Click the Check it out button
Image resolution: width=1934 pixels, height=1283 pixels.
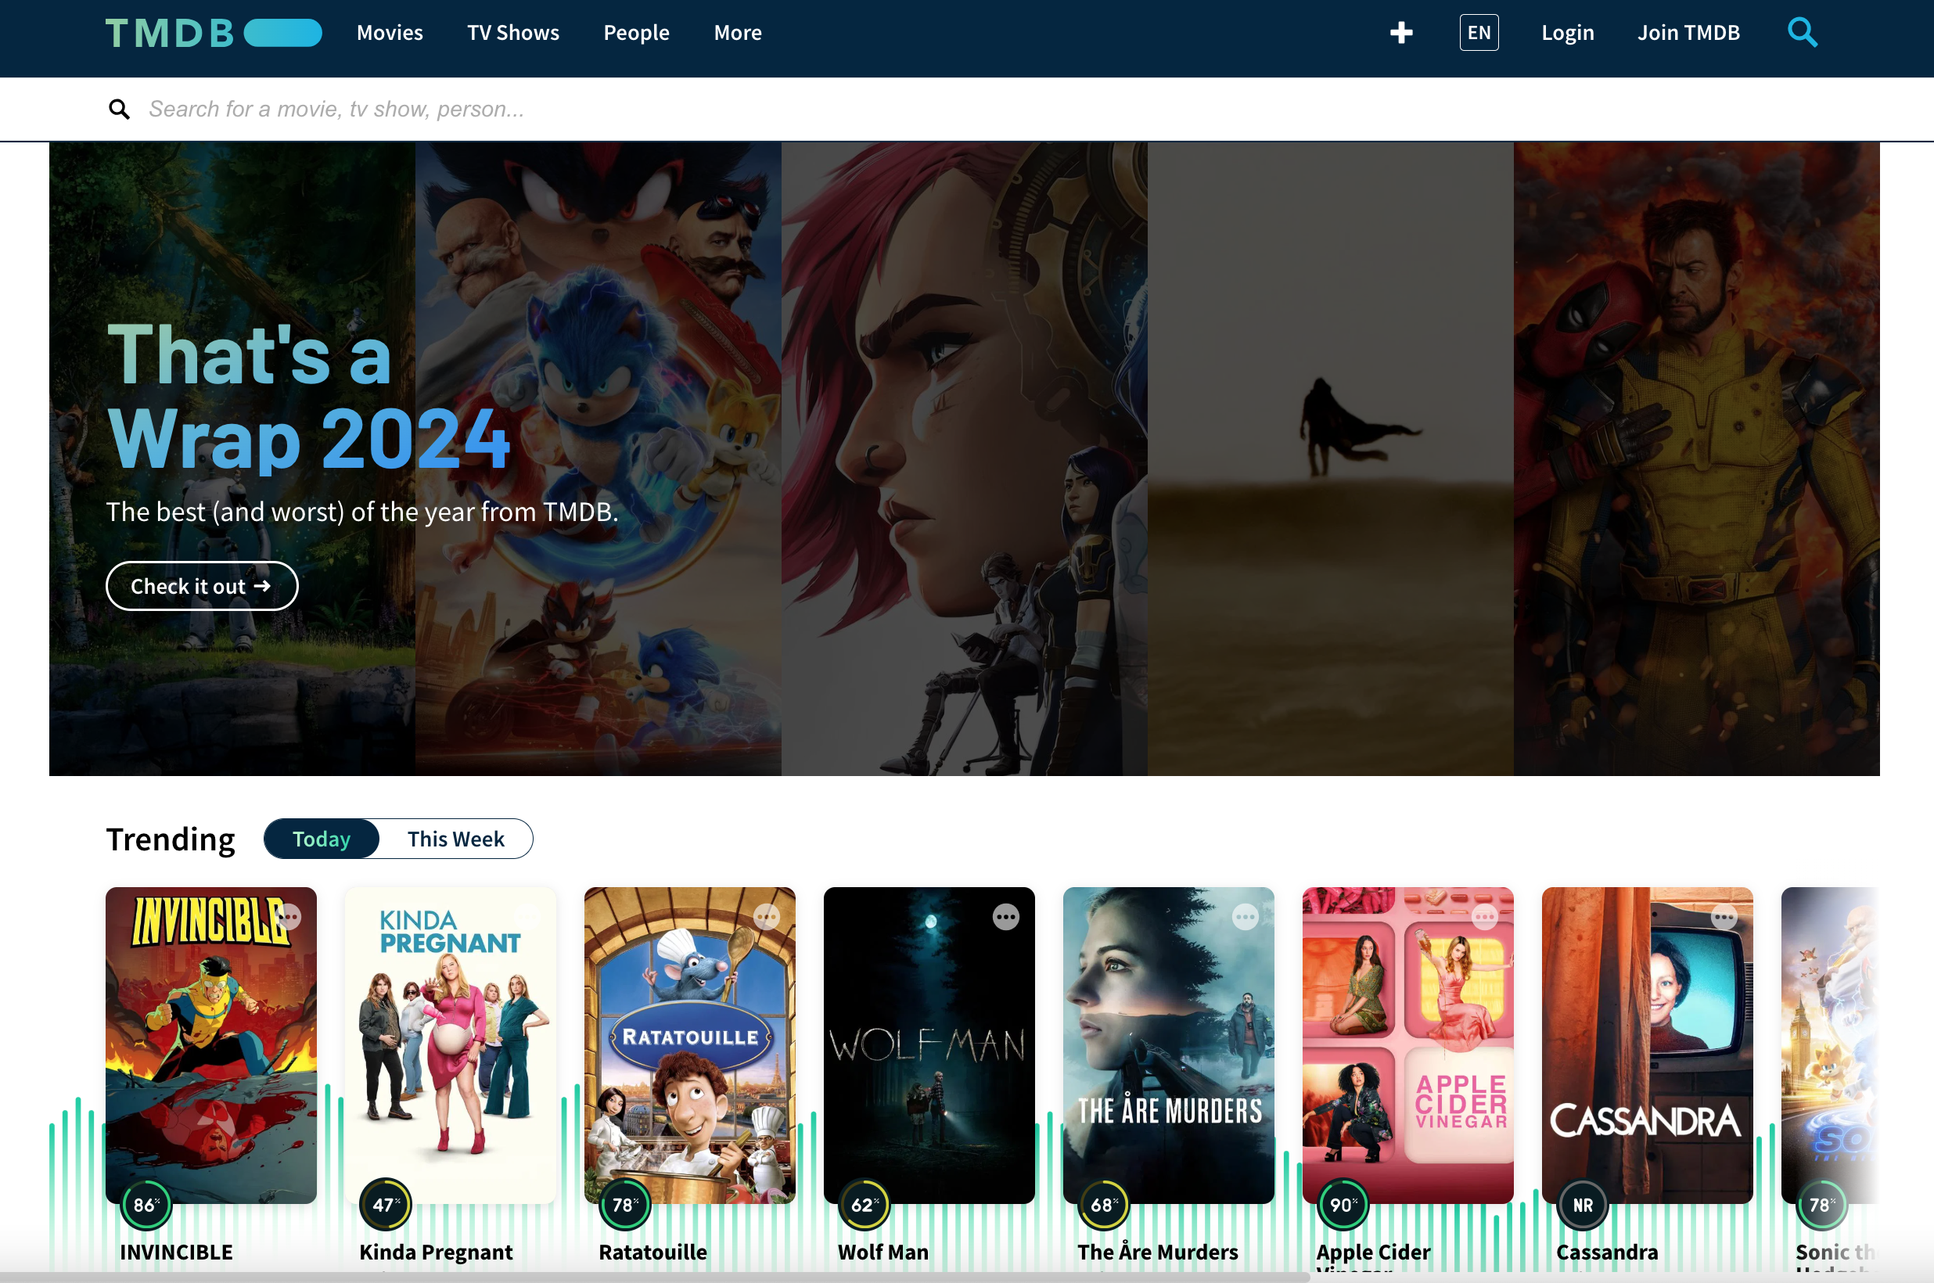click(x=201, y=586)
